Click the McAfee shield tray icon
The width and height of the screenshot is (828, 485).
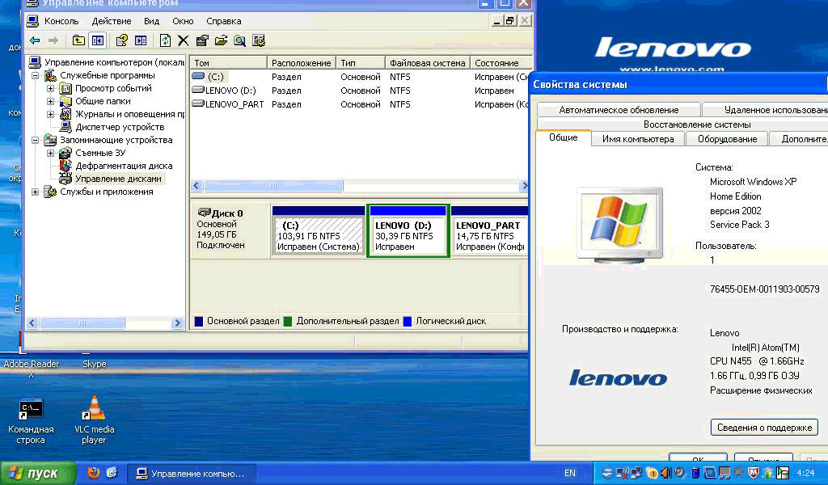pyautogui.click(x=754, y=473)
